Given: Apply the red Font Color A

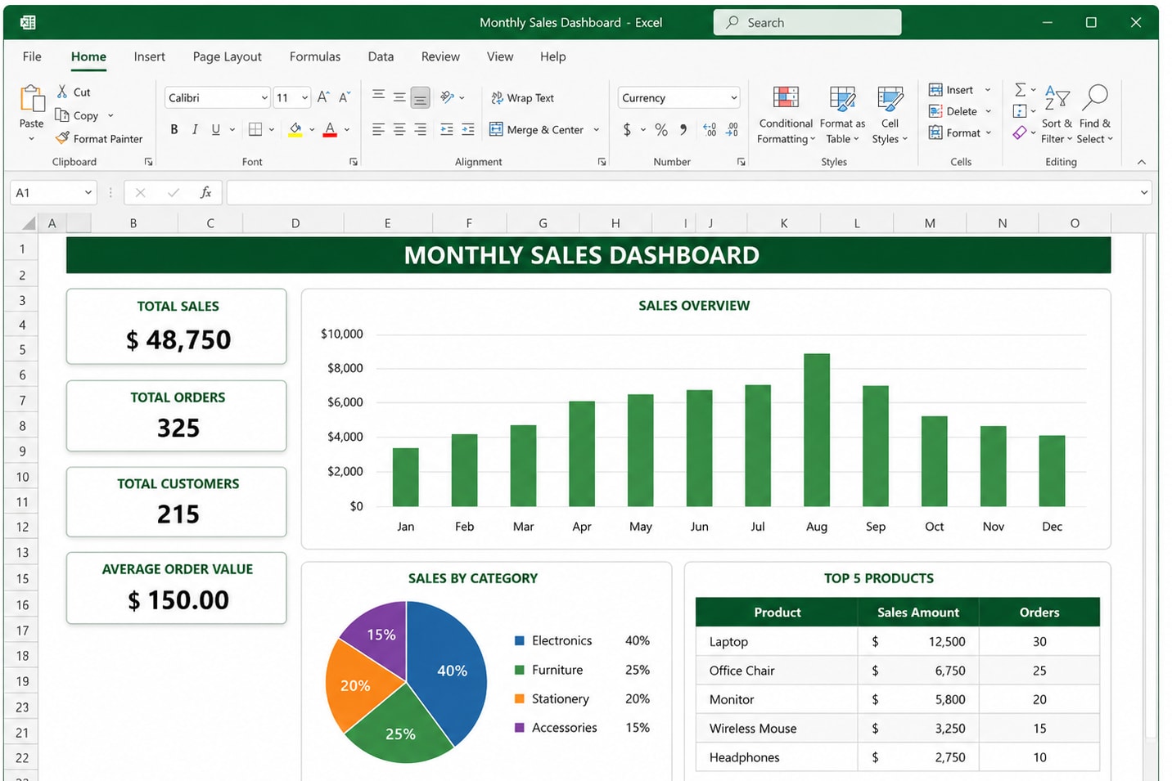Looking at the screenshot, I should (x=330, y=129).
